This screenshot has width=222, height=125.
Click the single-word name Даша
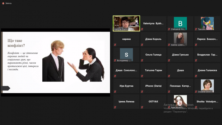(180, 70)
